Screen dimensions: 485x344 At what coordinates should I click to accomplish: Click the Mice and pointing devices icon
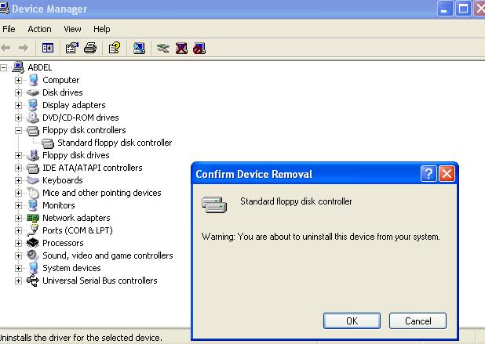pyautogui.click(x=33, y=193)
